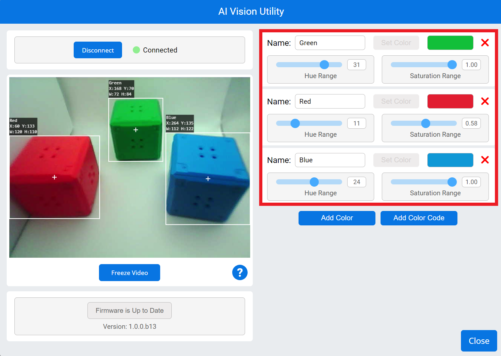Click the Firmware is Up to Date button
The width and height of the screenshot is (501, 356).
pyautogui.click(x=129, y=311)
